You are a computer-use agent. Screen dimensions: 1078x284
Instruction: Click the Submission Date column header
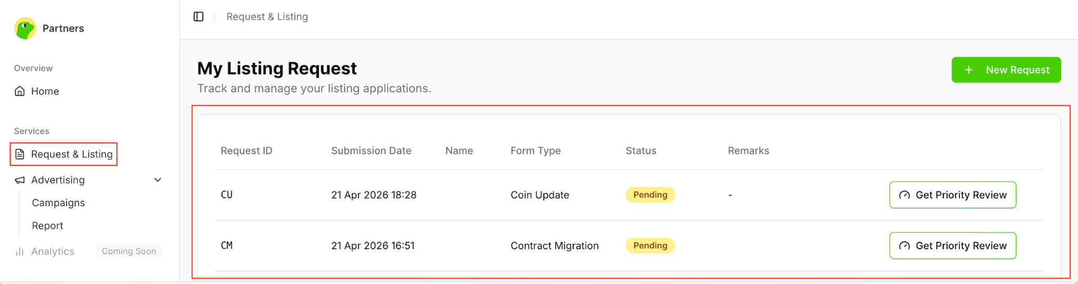371,151
